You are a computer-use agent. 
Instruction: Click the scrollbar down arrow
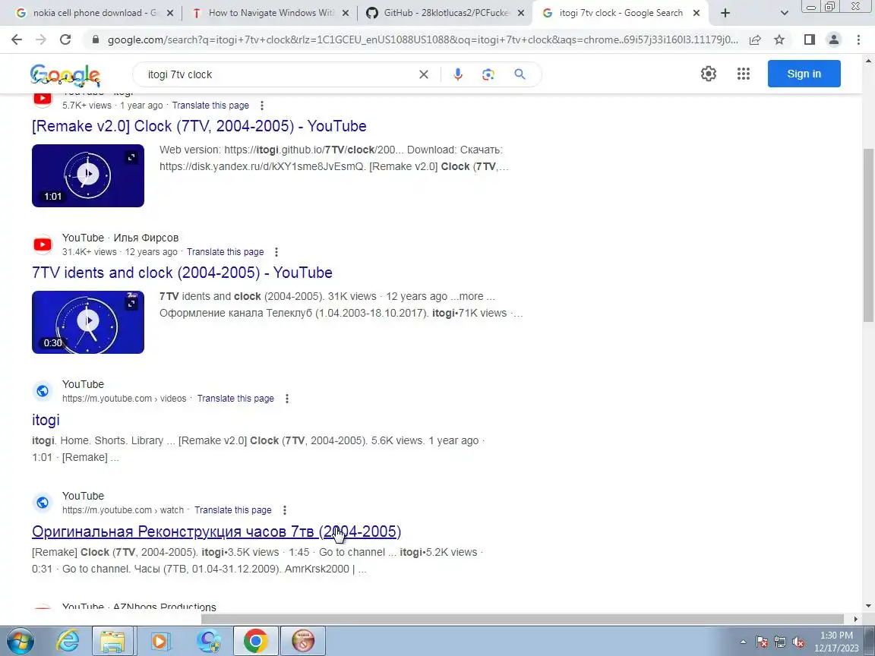[868, 606]
